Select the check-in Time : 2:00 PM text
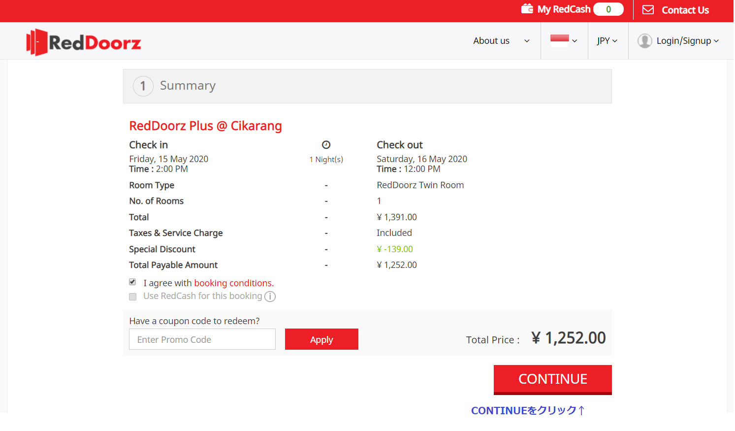The image size is (735, 431). pos(159,169)
